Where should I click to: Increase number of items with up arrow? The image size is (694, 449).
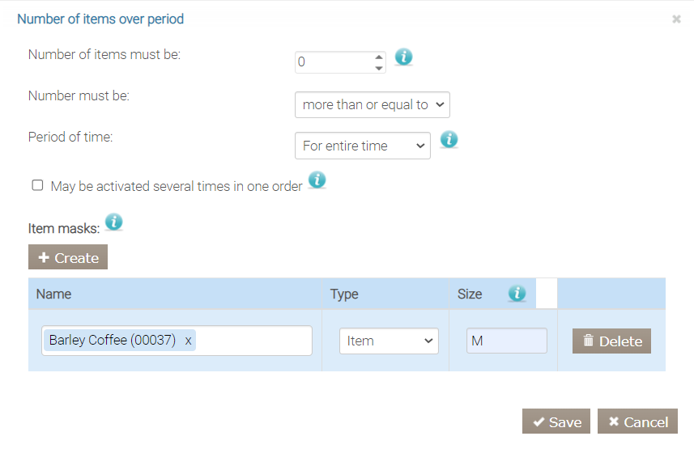point(378,57)
